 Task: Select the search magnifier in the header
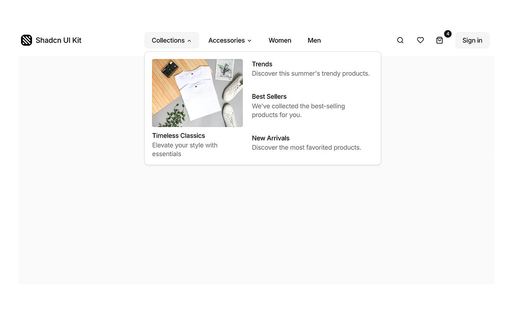click(400, 40)
